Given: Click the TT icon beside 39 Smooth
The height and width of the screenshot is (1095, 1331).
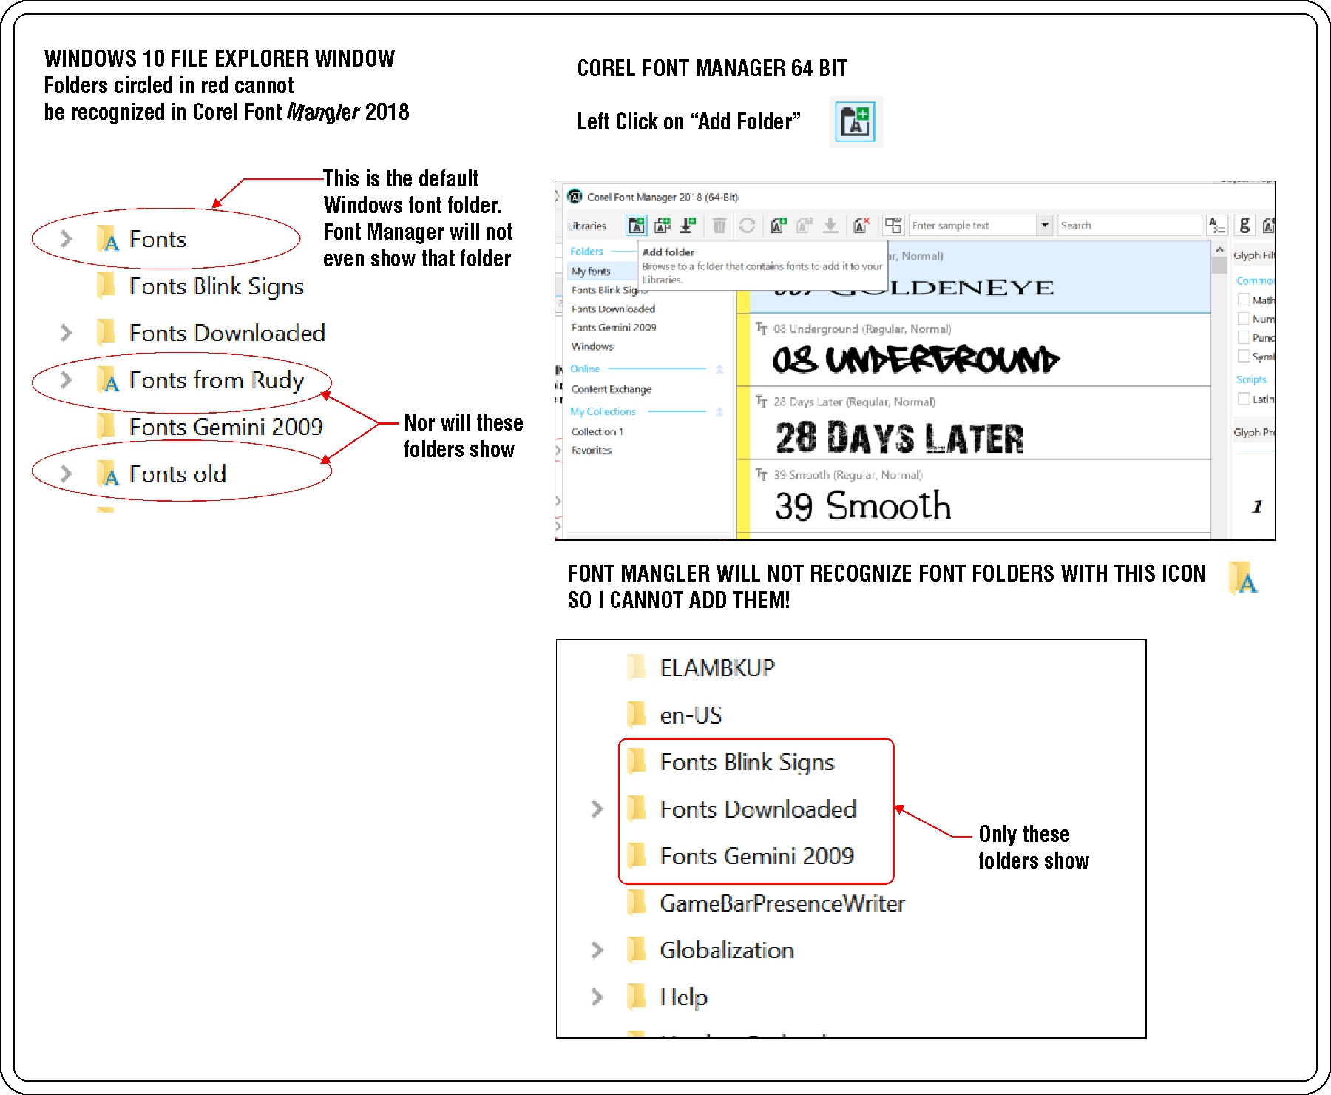Looking at the screenshot, I should coord(761,474).
